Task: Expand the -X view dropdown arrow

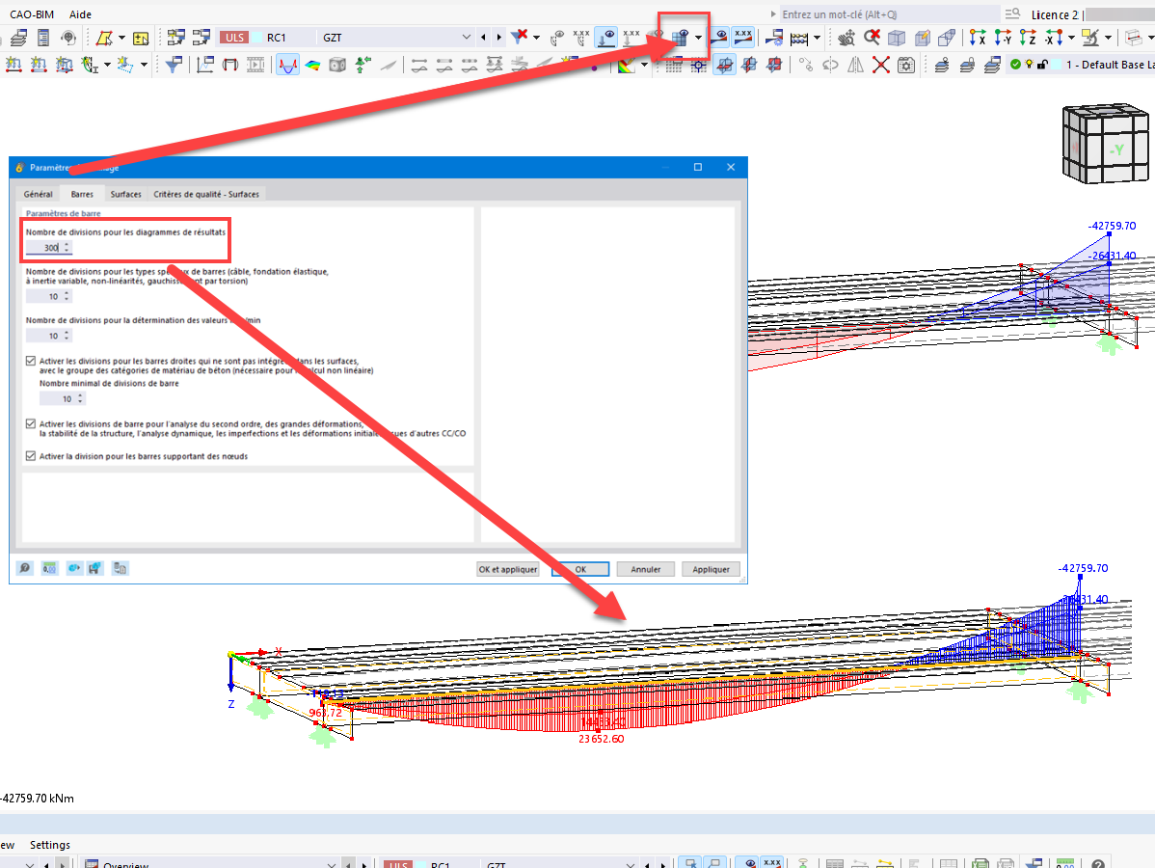Action: tap(1071, 38)
